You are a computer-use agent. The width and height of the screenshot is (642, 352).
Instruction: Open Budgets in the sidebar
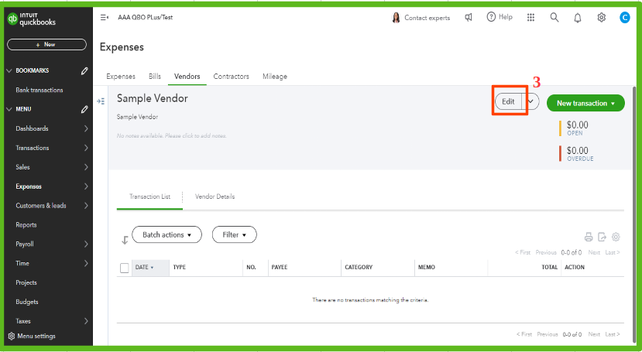[x=27, y=302]
